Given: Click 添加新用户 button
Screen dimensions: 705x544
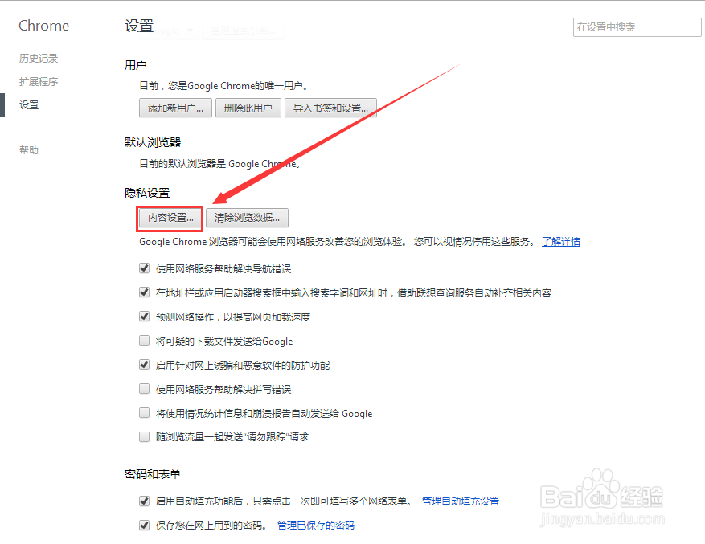Looking at the screenshot, I should (x=174, y=108).
